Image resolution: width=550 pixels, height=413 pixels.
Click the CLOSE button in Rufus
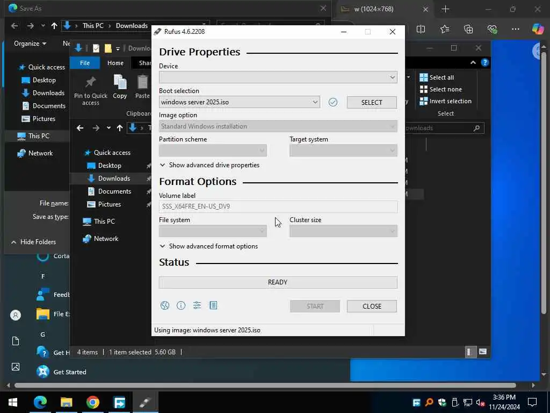tap(372, 306)
